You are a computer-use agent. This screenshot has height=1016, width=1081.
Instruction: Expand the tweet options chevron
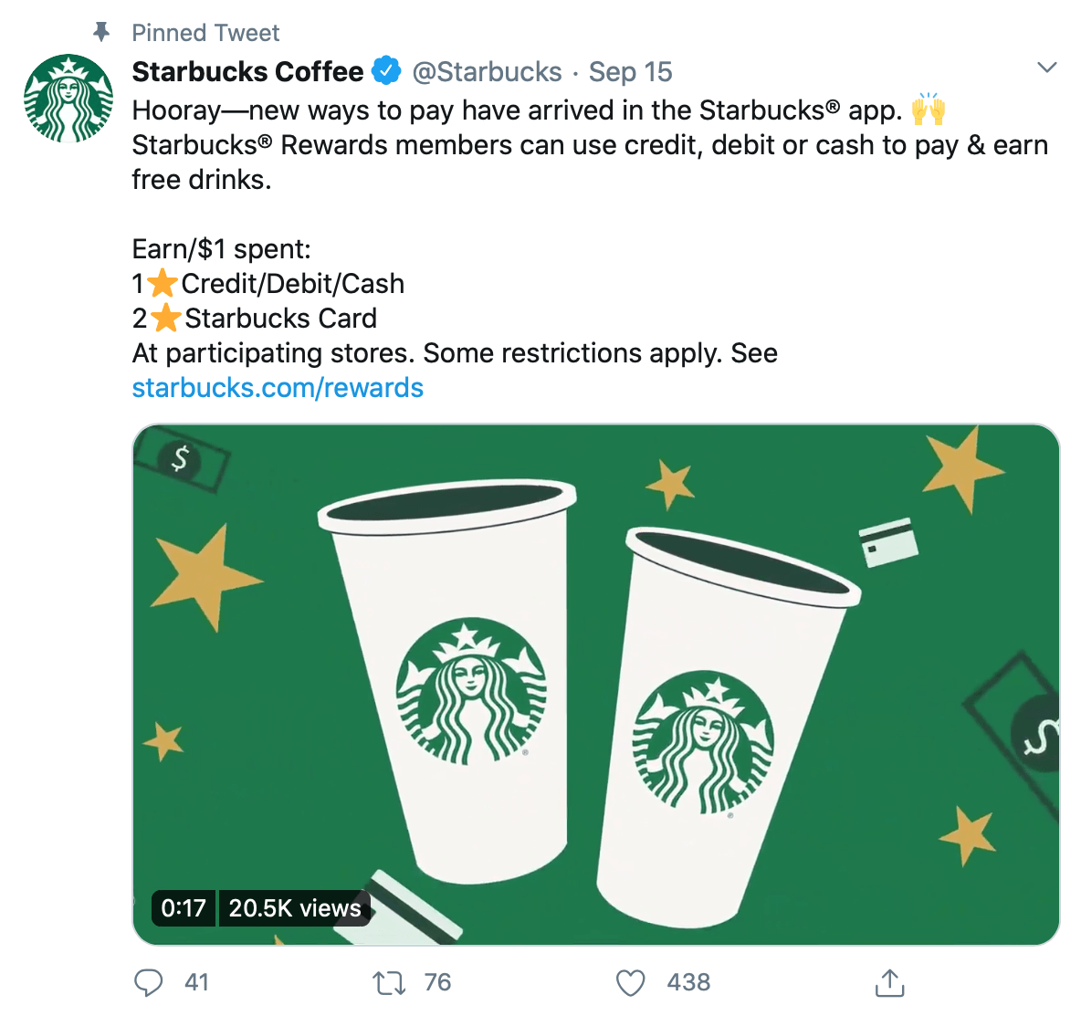[1046, 68]
